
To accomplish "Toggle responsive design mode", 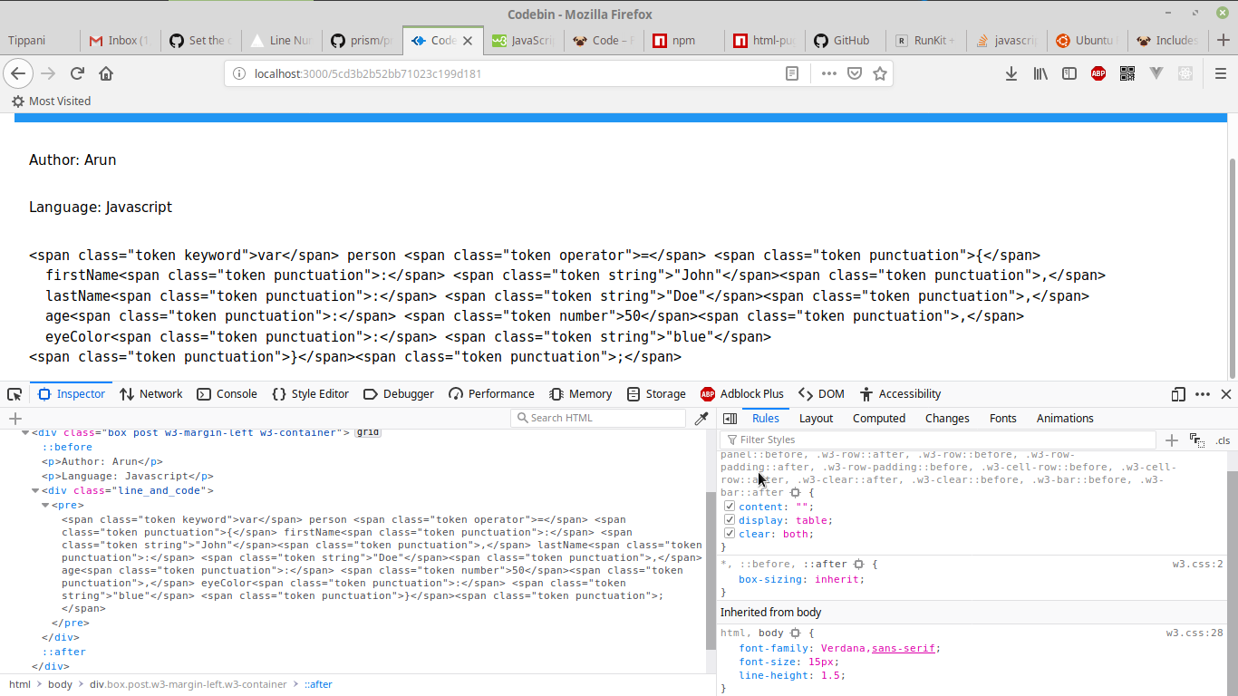I will click(1178, 394).
